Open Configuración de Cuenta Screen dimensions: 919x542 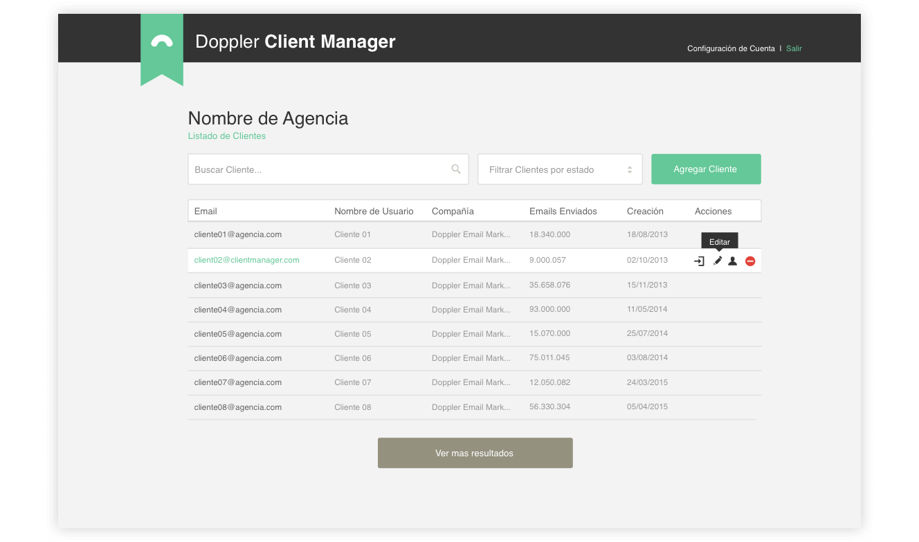(731, 48)
